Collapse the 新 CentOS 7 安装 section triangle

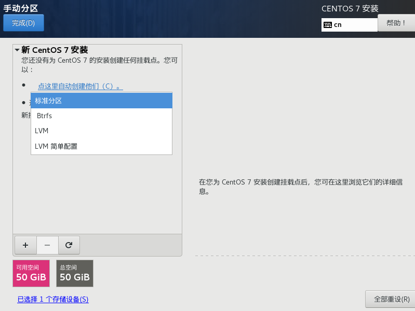pyautogui.click(x=17, y=50)
